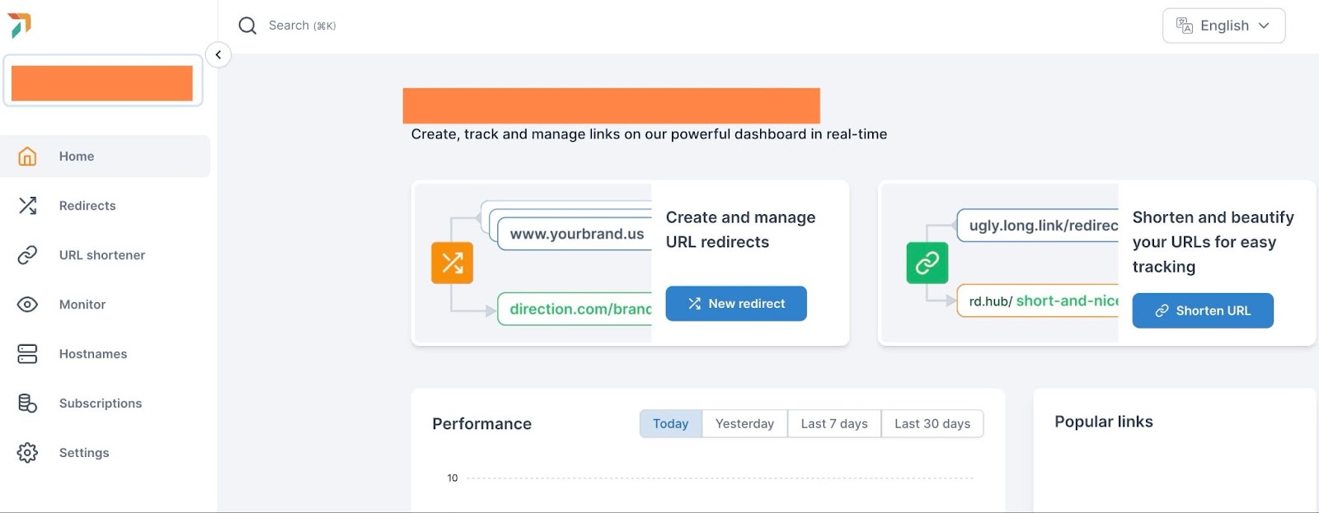Click the search magnifier icon
This screenshot has height=513, width=1319.
coord(247,26)
